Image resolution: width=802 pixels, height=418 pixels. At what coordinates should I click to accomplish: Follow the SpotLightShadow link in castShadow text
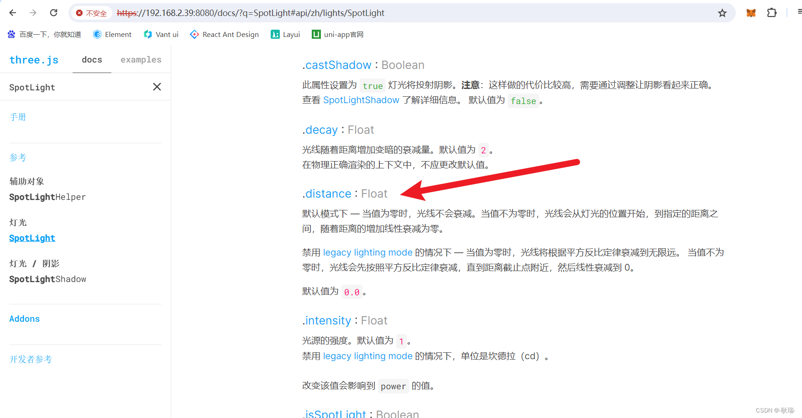[361, 100]
